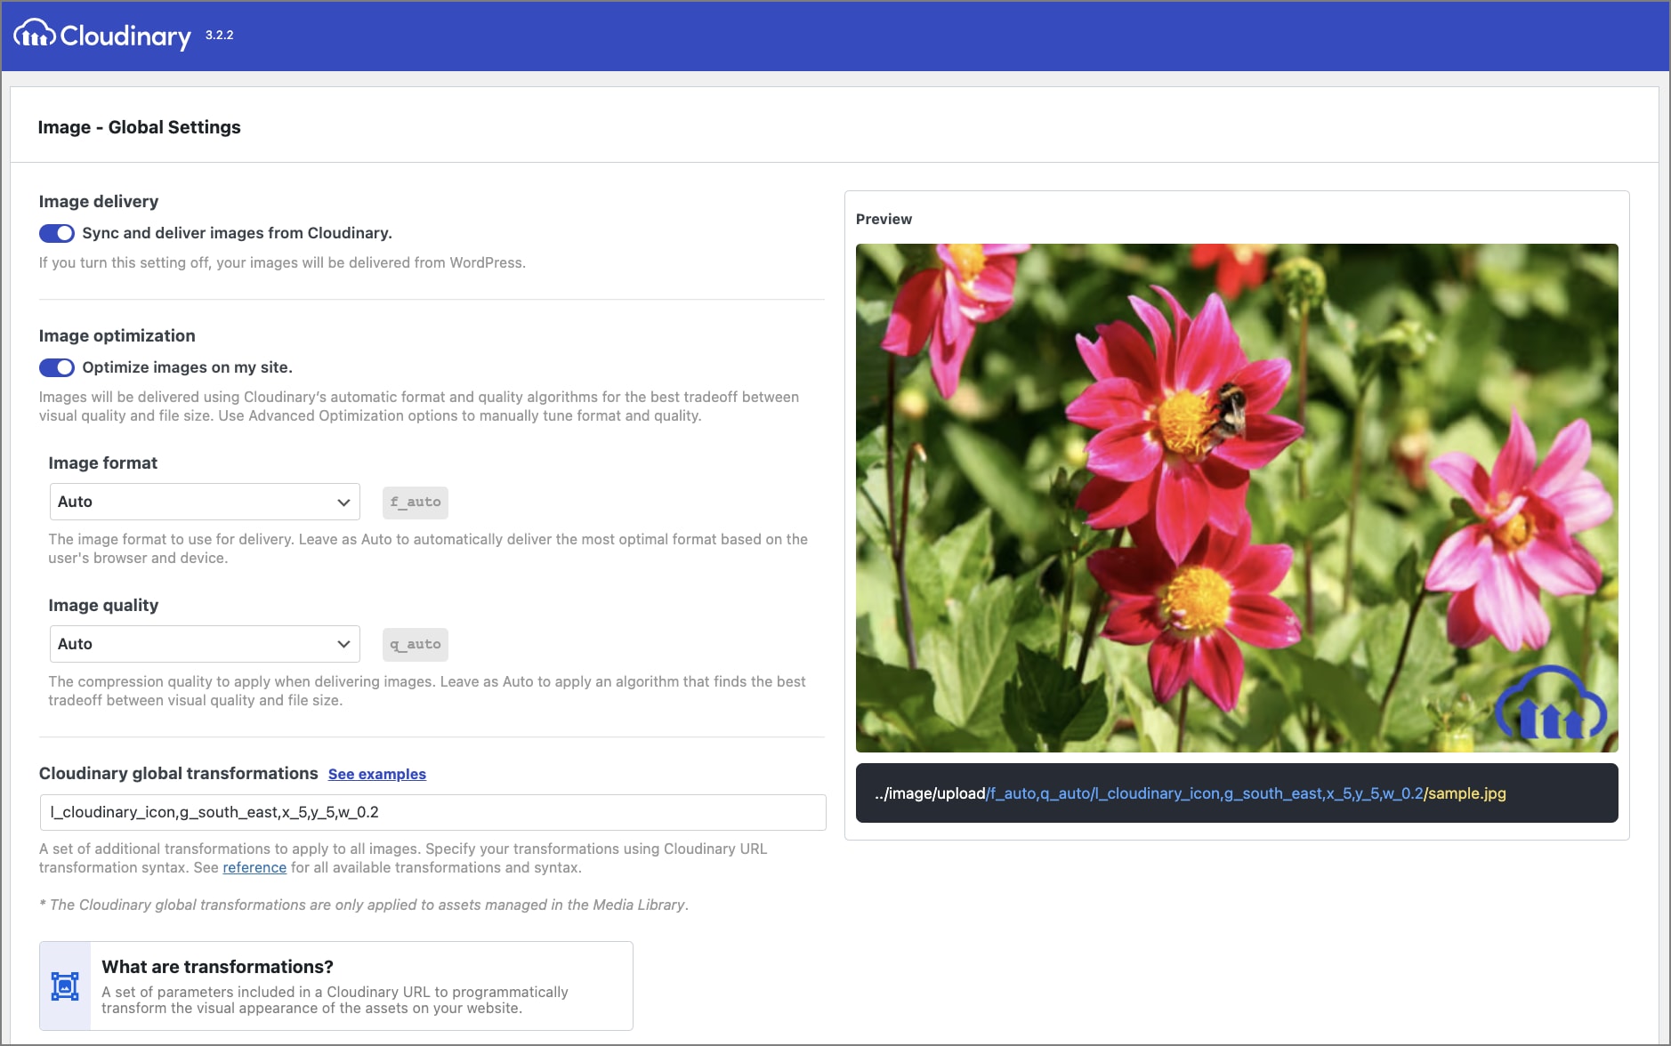Click the Preview label above the sample image
Viewport: 1671px width, 1046px height.
[x=884, y=219]
